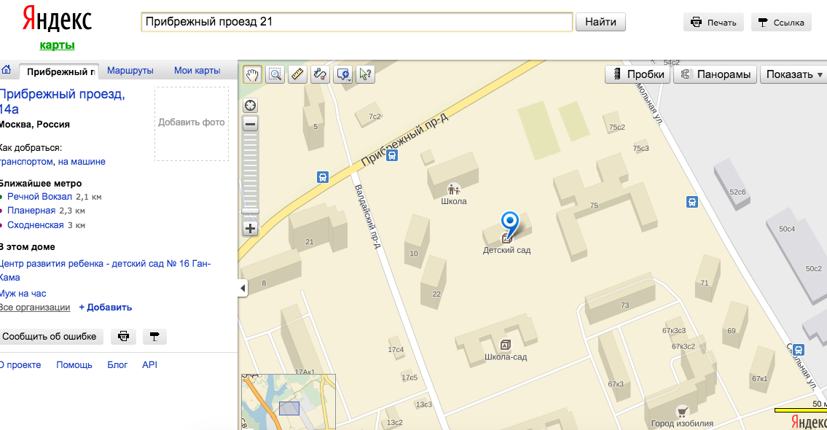Click building number 73 on map

pos(625,305)
